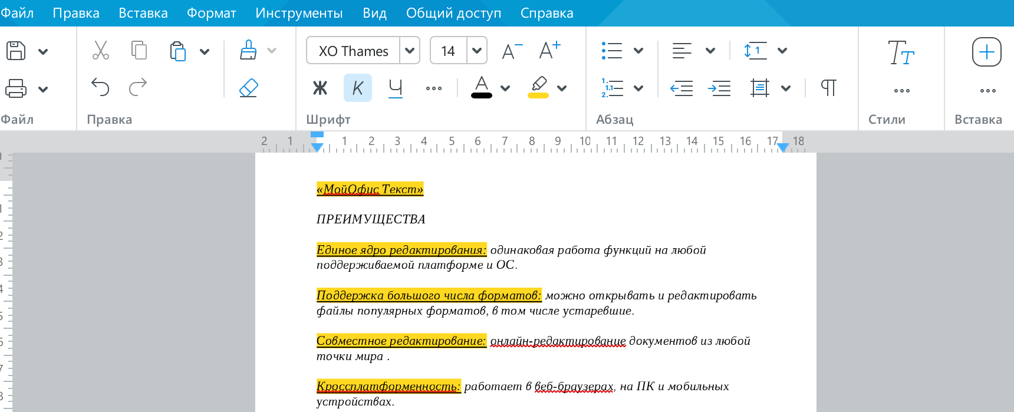Open the Инструменты menu
1014x412 pixels.
[x=299, y=13]
